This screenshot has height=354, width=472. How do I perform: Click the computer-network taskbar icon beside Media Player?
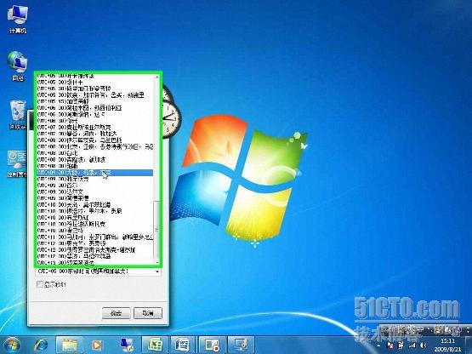coord(127,345)
